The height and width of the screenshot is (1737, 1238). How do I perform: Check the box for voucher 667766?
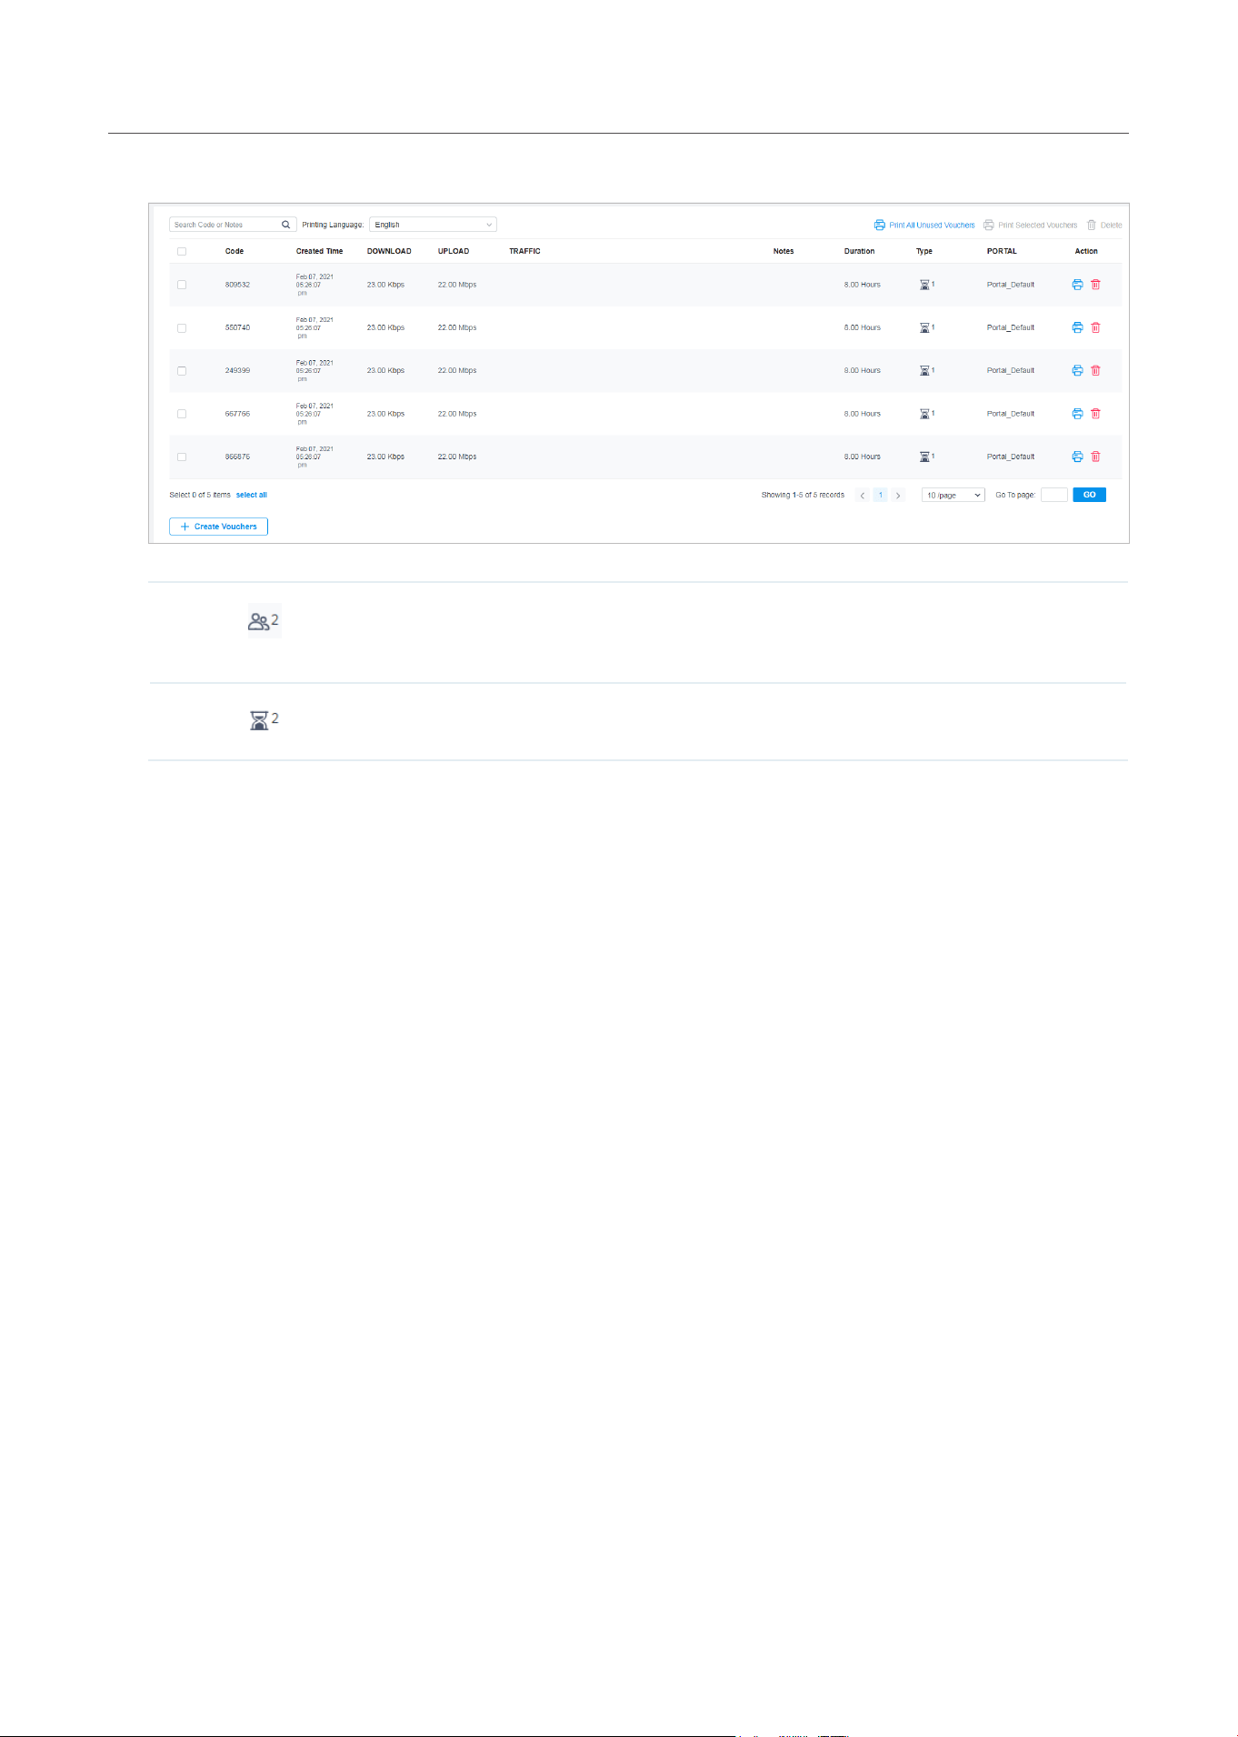[x=182, y=414]
